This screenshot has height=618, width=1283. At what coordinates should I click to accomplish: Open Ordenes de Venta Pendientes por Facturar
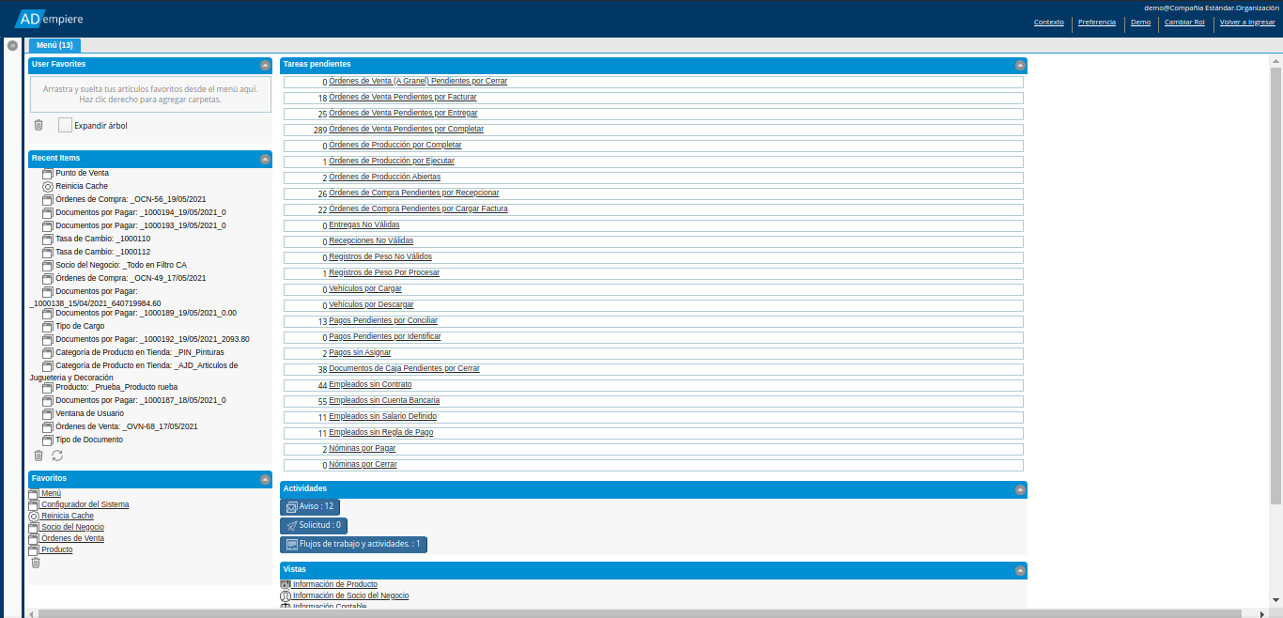click(x=402, y=97)
